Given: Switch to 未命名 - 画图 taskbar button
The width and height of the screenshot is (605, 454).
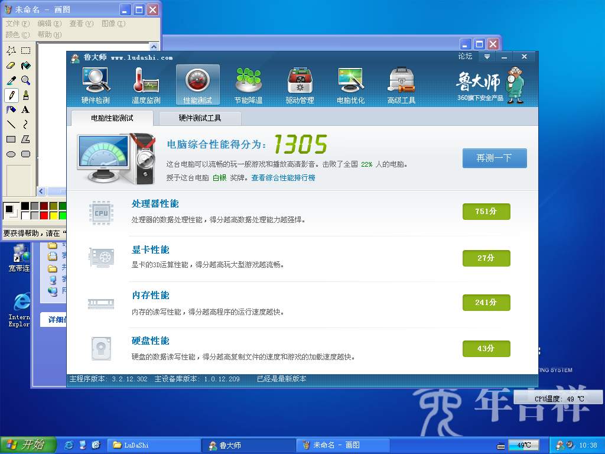Looking at the screenshot, I should [343, 445].
